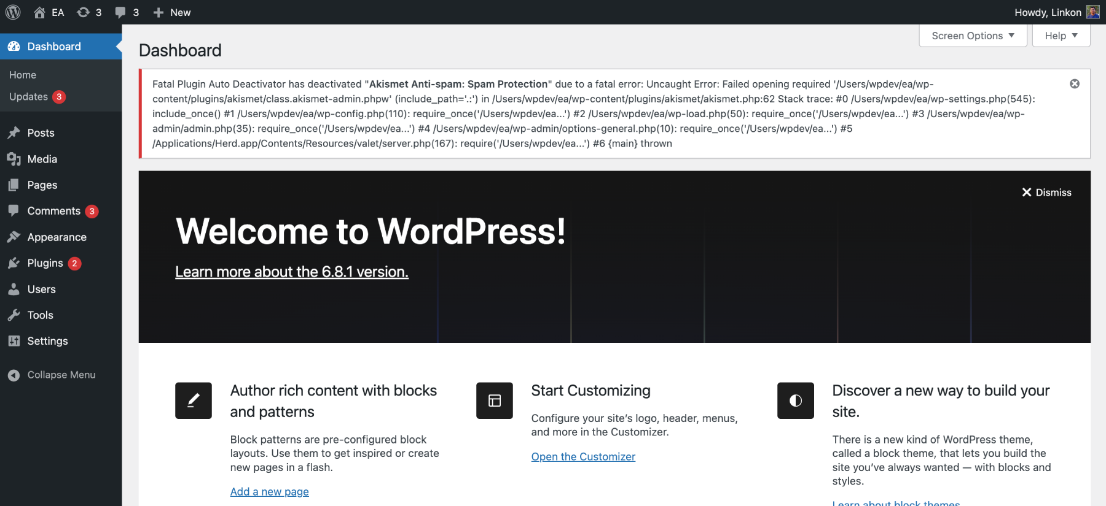The width and height of the screenshot is (1106, 506).
Task: Expand the Screen Options panel
Action: (x=973, y=36)
